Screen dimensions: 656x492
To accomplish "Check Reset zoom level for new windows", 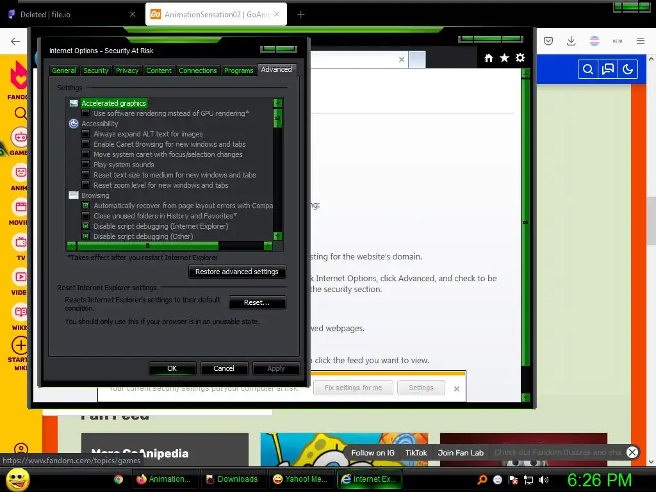I will [85, 185].
